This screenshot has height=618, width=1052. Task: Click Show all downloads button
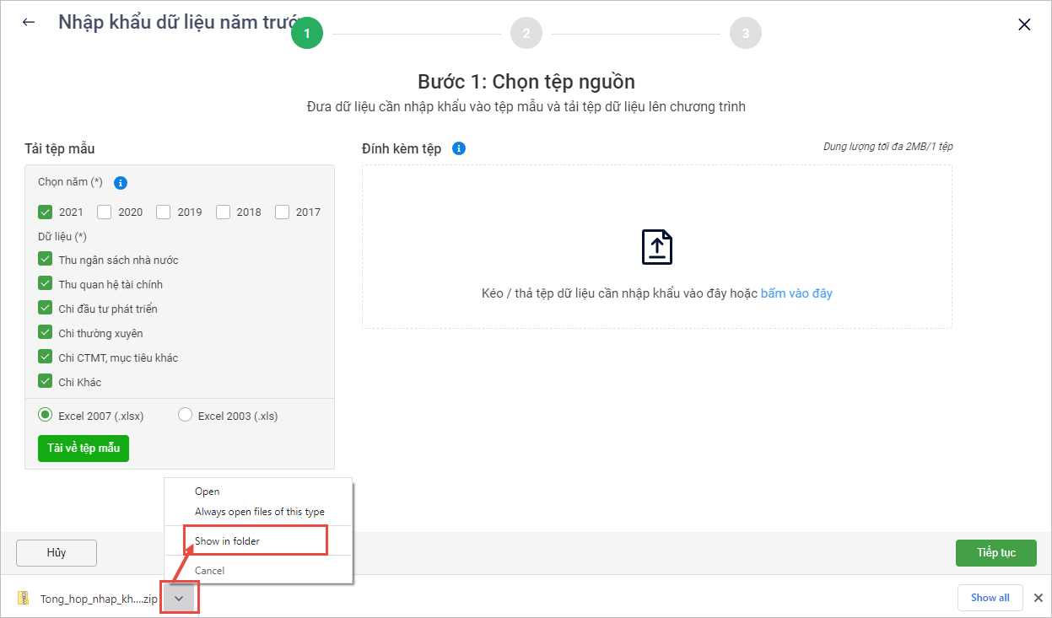point(990,598)
